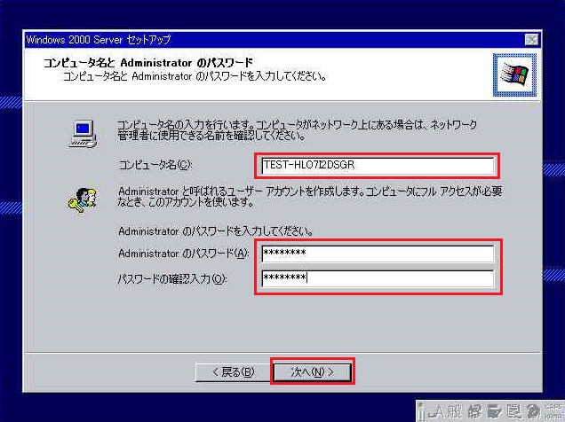Open the IME properties icon

[513, 411]
